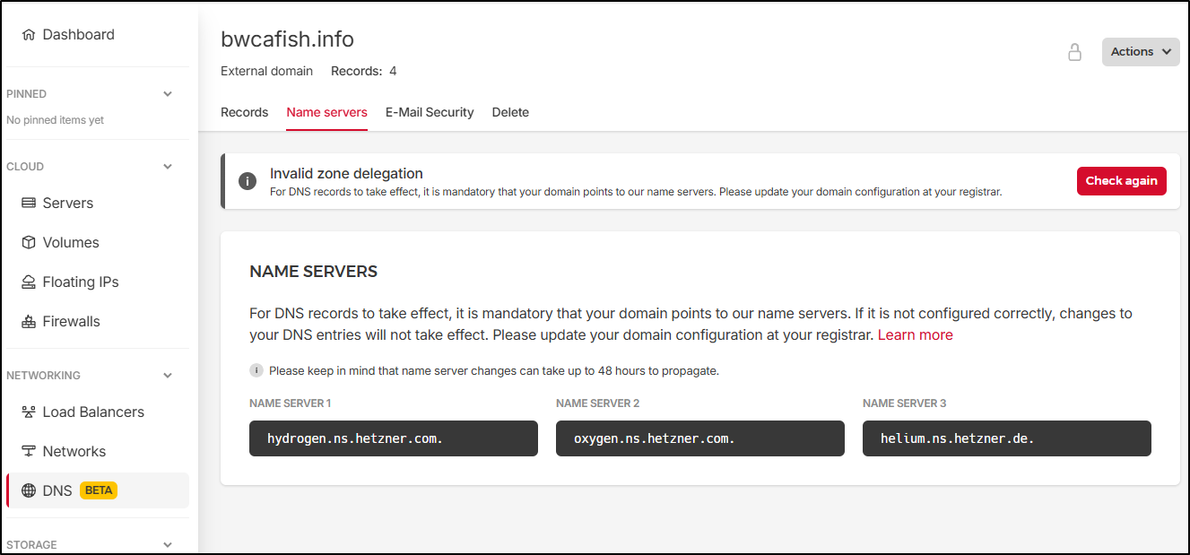Click the Floating IPs icon
Image resolution: width=1190 pixels, height=555 pixels.
tap(29, 282)
